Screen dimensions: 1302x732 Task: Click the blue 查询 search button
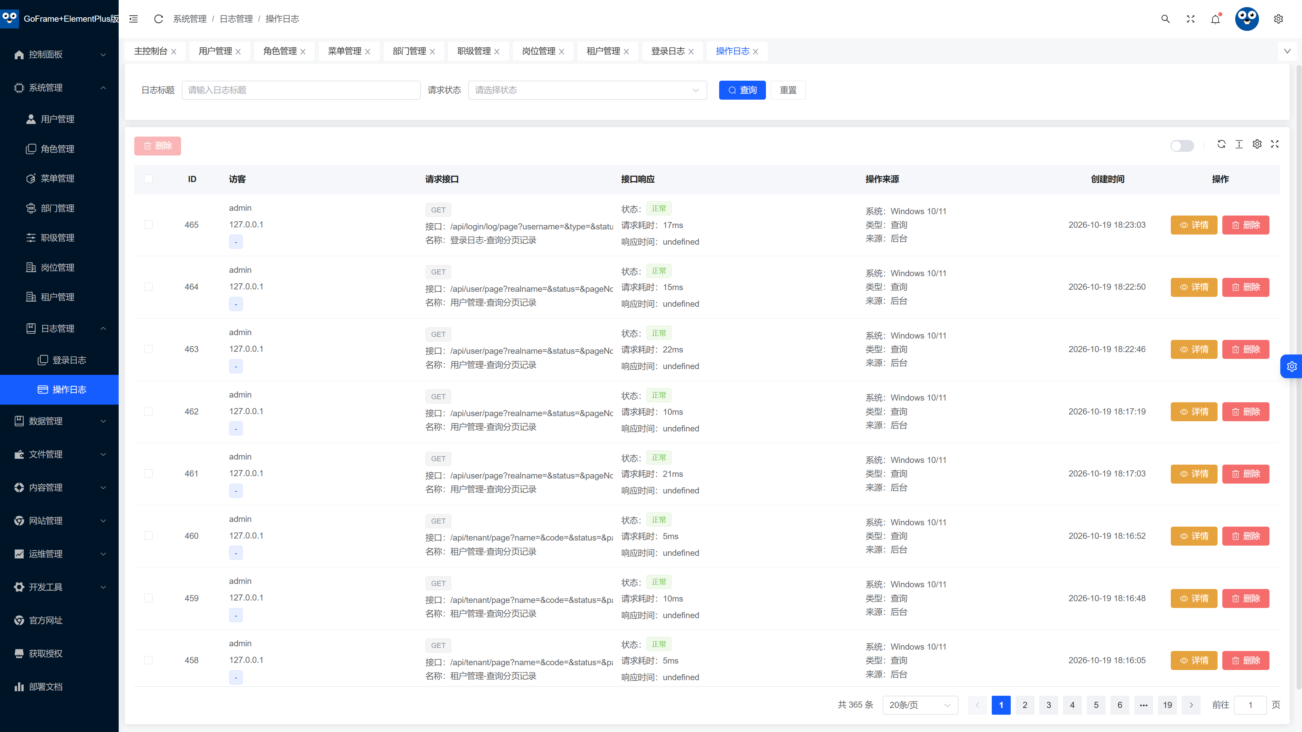tap(742, 90)
